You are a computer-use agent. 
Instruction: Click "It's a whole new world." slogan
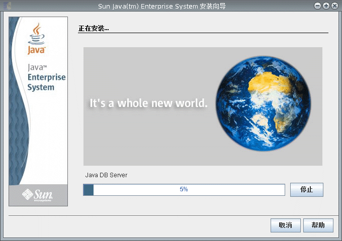(x=148, y=103)
